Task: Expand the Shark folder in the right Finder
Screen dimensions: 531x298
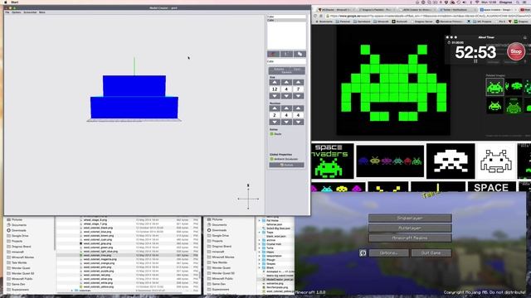Action: click(x=260, y=267)
